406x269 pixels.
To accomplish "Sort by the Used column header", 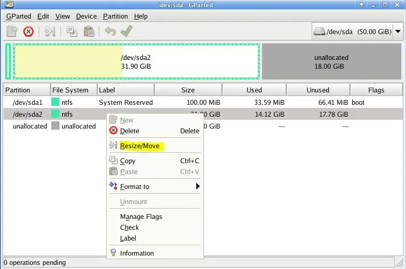I will (x=254, y=90).
